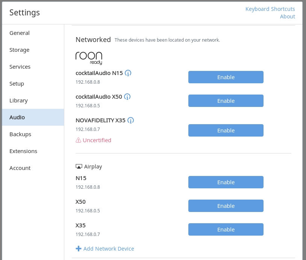
Task: Click the Uncertified warning icon
Action: click(78, 140)
